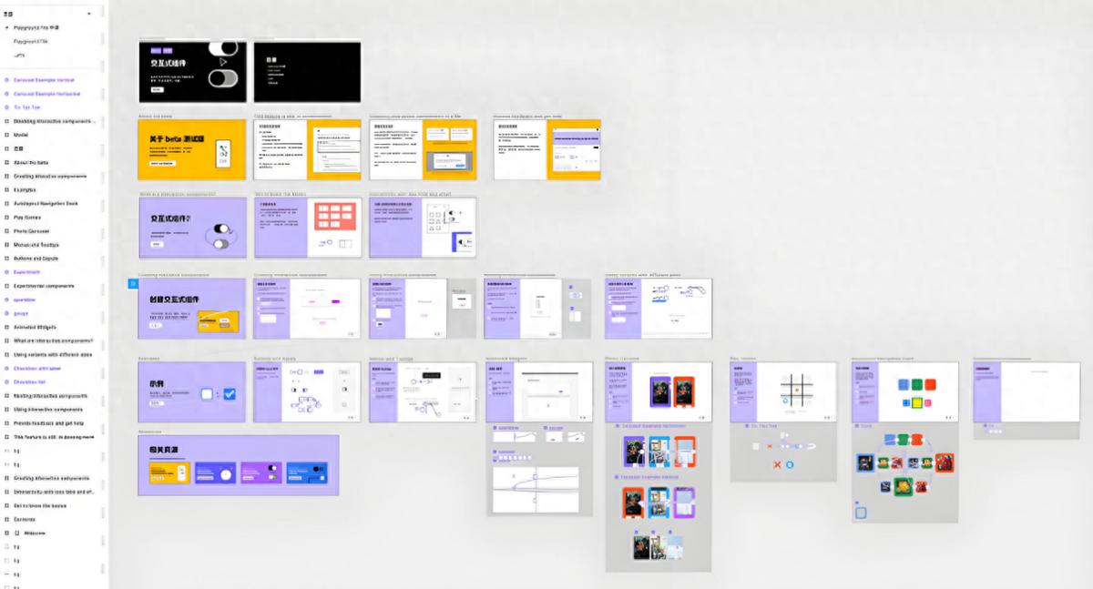
Task: Click the blue comment pin on the canvas
Action: 132,284
